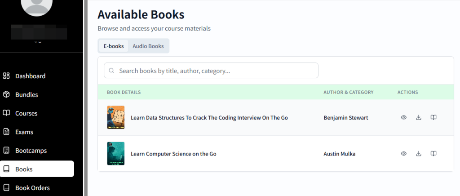Open reader for Learn Computer Science book
460x196 pixels.
click(x=433, y=153)
